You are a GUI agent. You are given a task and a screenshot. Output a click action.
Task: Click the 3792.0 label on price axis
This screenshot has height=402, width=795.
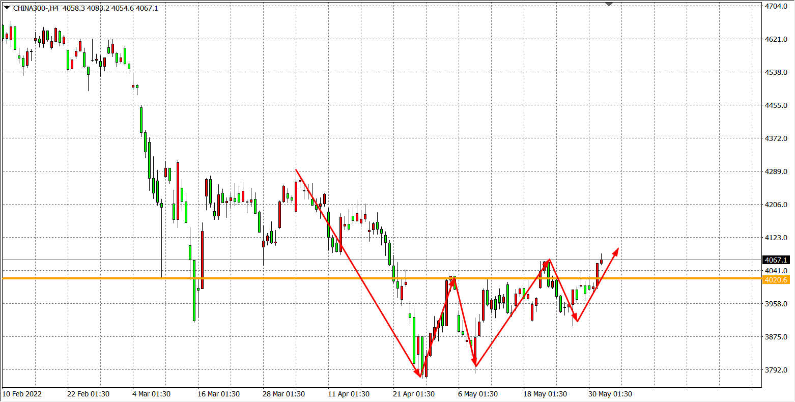click(x=776, y=370)
